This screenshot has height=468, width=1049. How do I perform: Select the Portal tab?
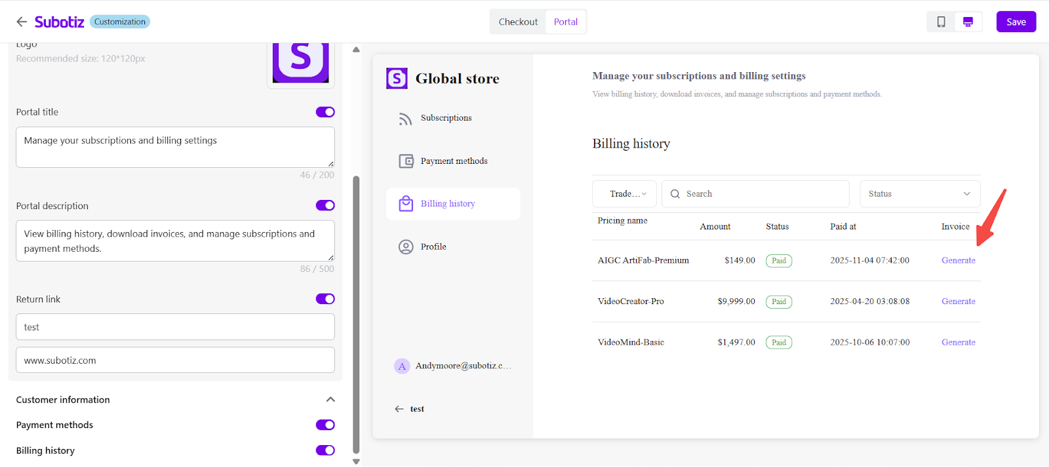click(565, 22)
